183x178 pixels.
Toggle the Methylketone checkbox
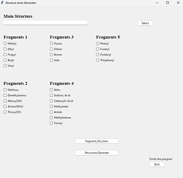click(51, 117)
